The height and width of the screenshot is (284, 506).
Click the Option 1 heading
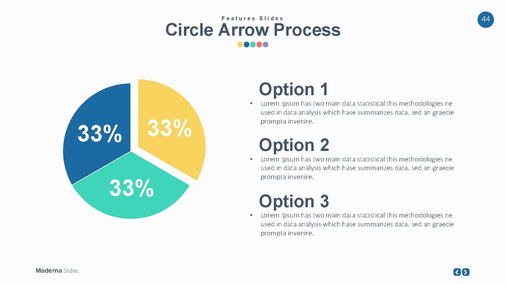pyautogui.click(x=294, y=89)
